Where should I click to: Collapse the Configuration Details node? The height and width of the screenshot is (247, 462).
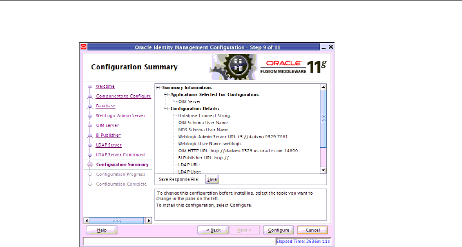(x=165, y=108)
